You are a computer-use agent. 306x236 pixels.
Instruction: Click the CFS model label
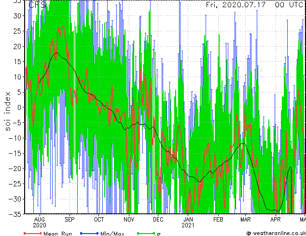[37, 5]
